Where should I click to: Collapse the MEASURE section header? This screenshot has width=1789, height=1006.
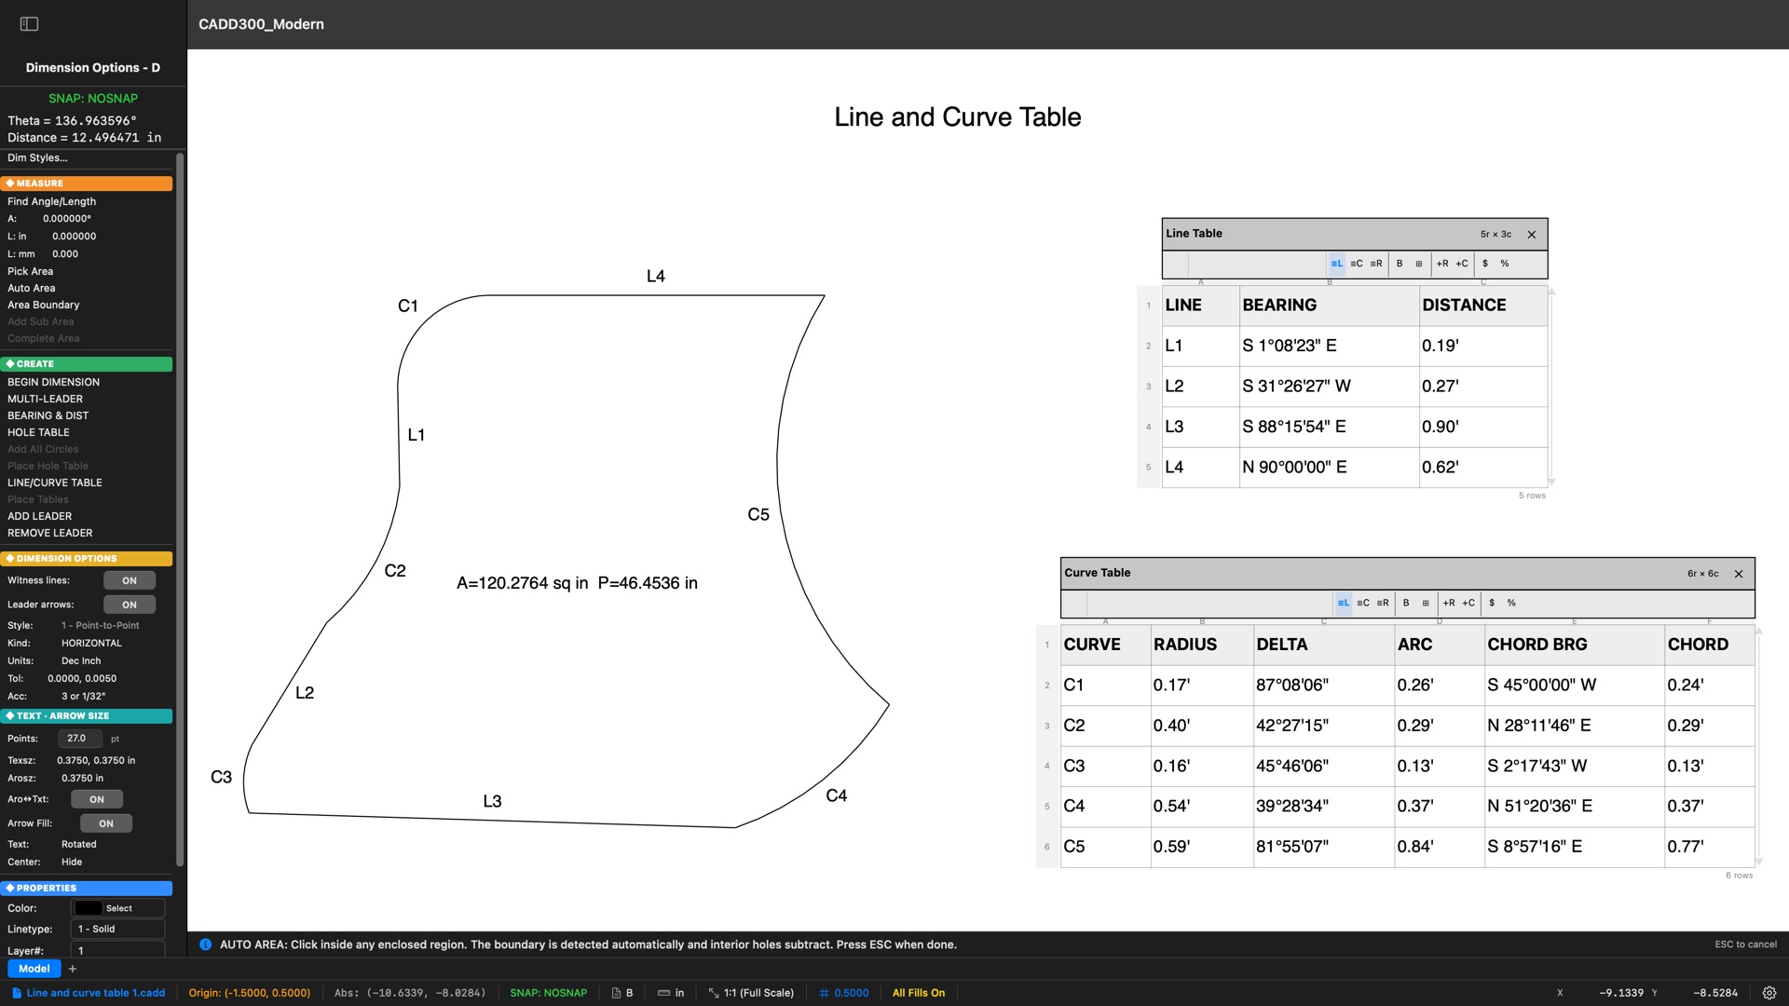(87, 184)
